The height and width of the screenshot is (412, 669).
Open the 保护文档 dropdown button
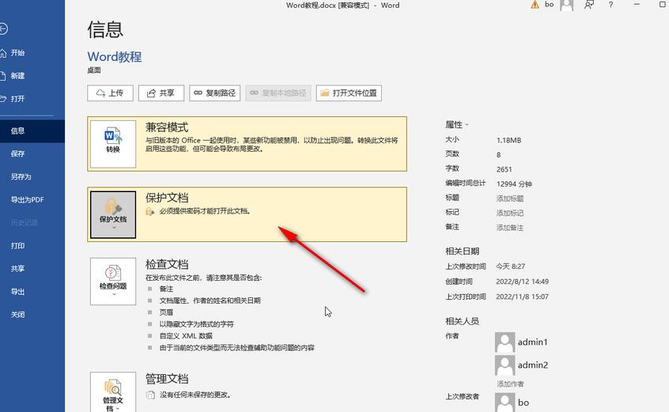pyautogui.click(x=113, y=214)
